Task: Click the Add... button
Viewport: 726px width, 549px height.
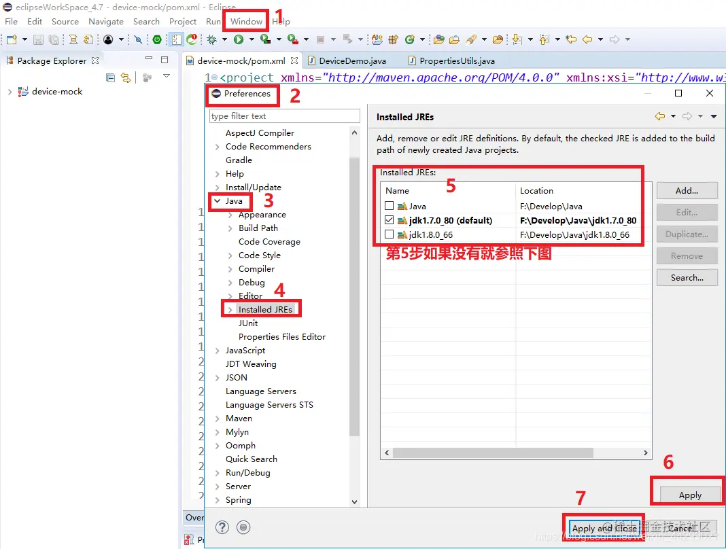Action: coord(687,190)
